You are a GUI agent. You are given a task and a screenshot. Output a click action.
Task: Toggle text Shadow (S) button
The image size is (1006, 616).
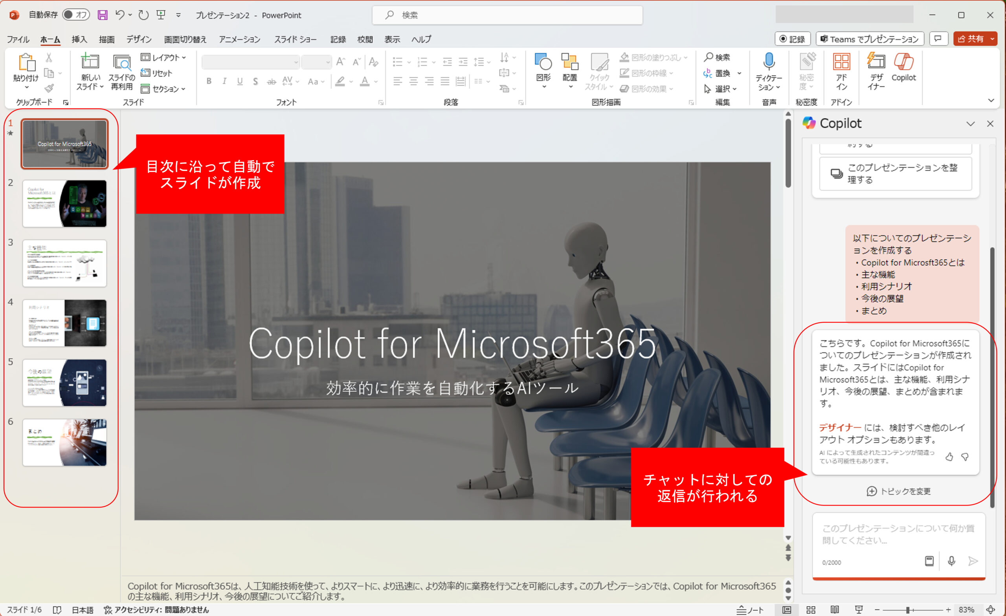(255, 81)
